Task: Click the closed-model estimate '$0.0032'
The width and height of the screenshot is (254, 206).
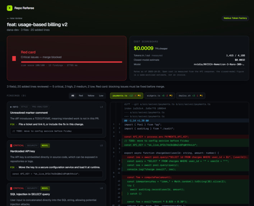Action: (240, 60)
